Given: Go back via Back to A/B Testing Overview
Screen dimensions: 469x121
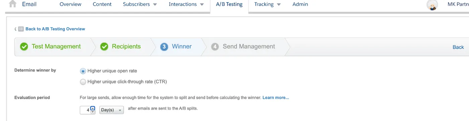Looking at the screenshot, I should (55, 29).
